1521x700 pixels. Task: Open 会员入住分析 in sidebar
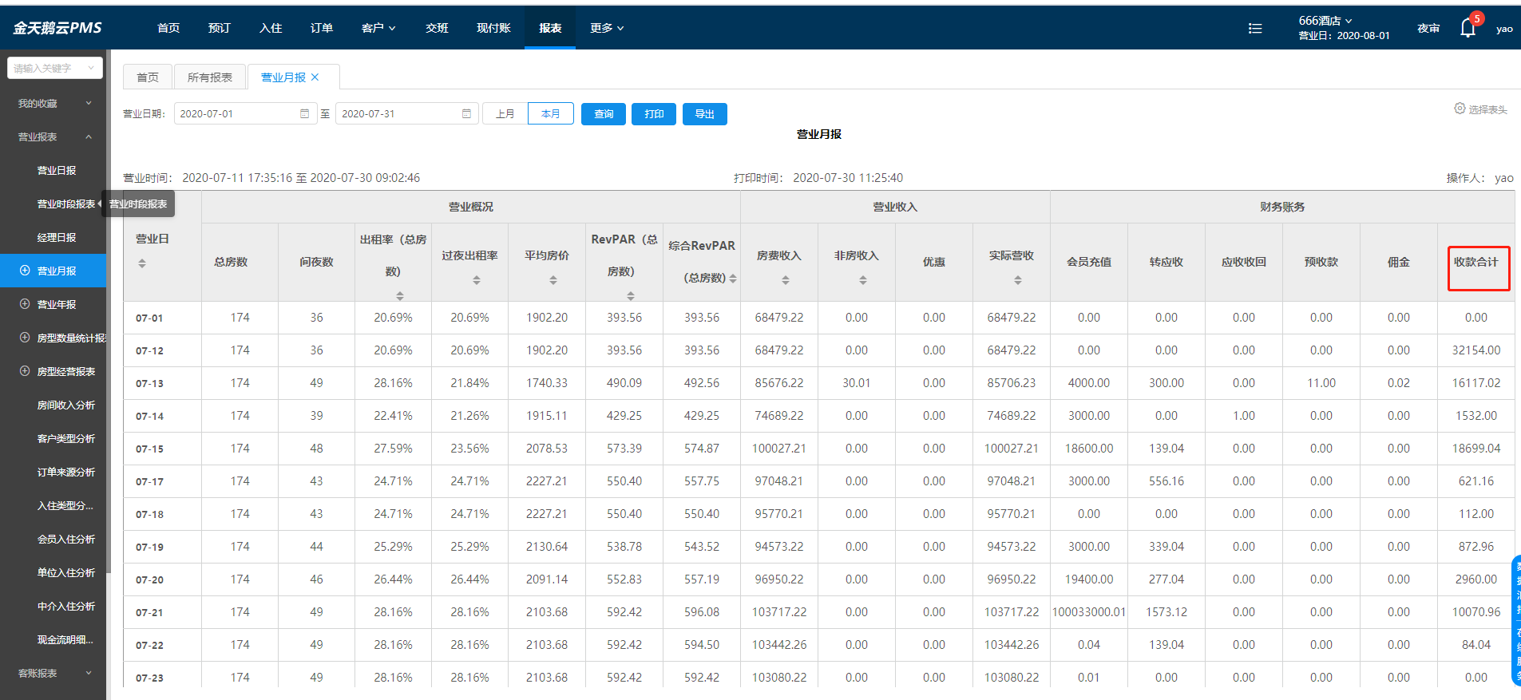[x=65, y=539]
